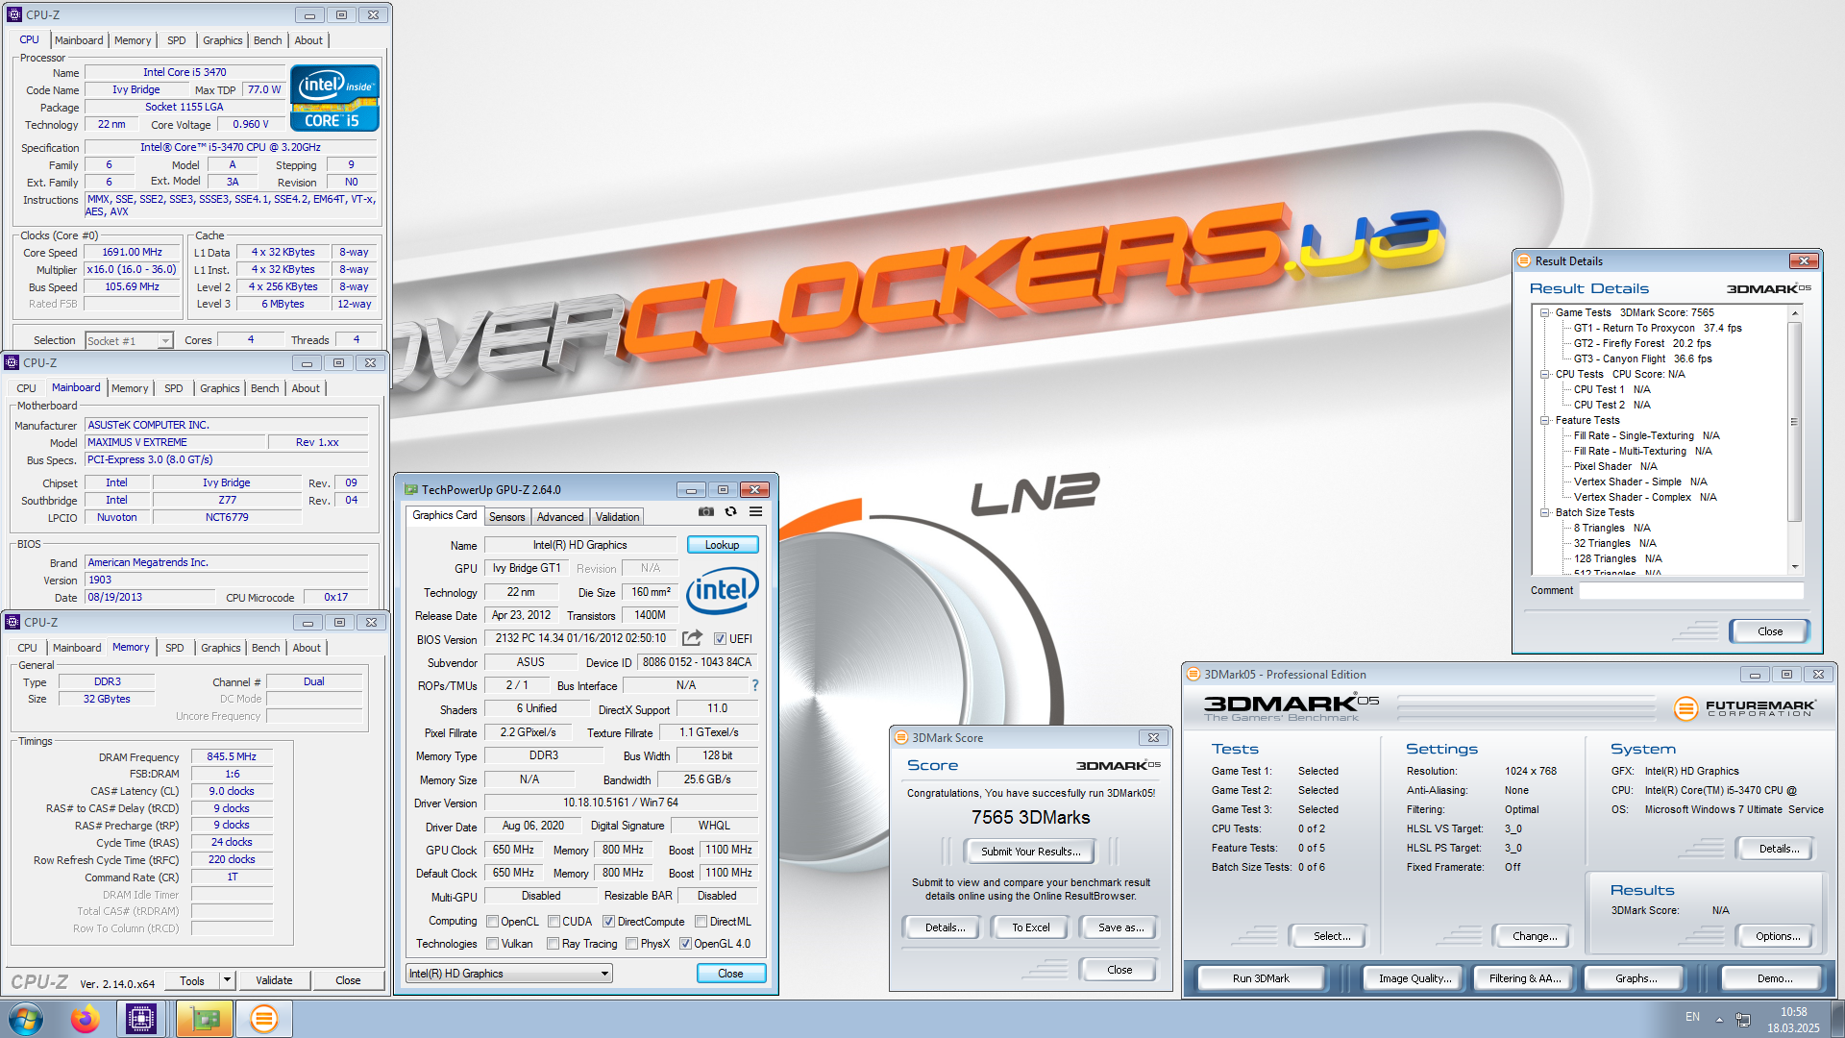Switch to GPU-Z Advanced tab

click(560, 517)
